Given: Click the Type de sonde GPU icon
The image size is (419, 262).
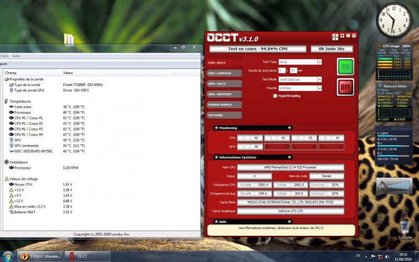Looking at the screenshot, I should pyautogui.click(x=11, y=90).
